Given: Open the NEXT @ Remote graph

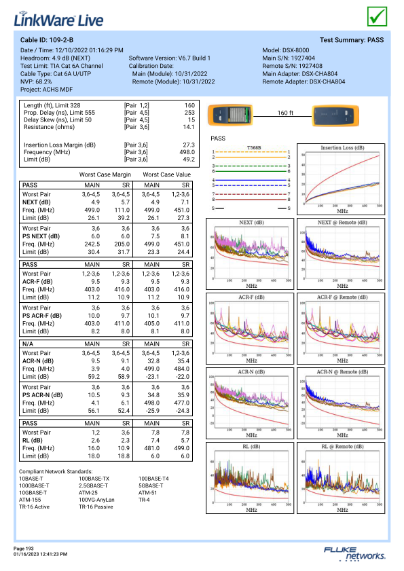Looking at the screenshot, I should coord(341,254).
